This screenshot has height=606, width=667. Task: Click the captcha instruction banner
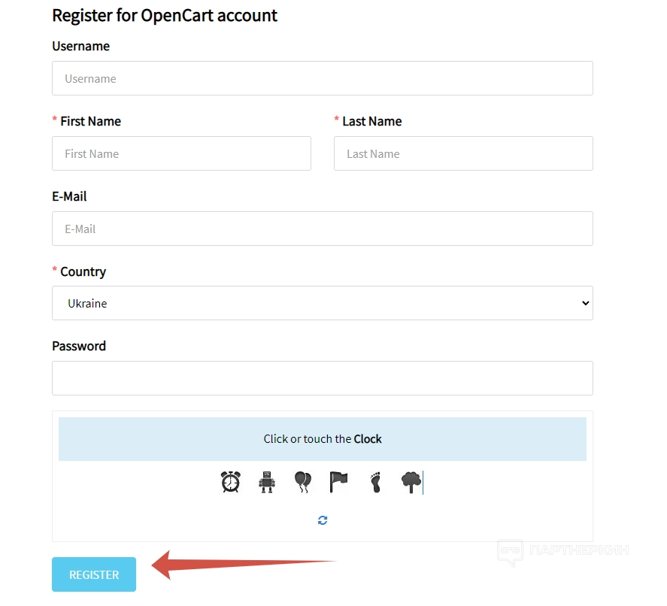point(322,439)
